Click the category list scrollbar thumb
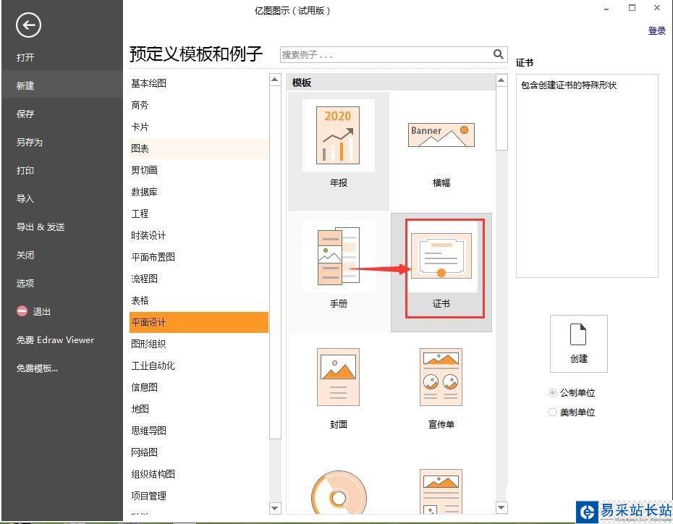Viewport: 673px width, 524px height. (x=275, y=263)
